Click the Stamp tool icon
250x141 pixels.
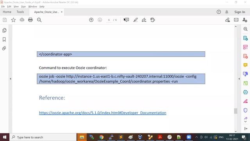(153, 20)
